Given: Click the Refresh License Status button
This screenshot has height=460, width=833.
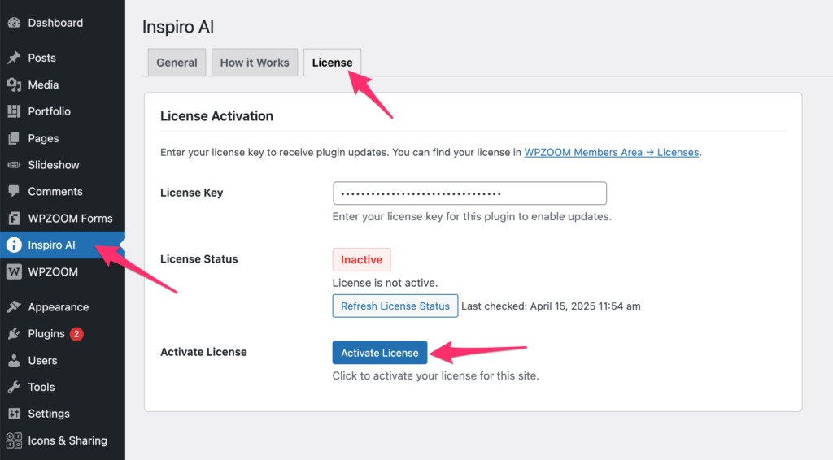Looking at the screenshot, I should point(395,306).
